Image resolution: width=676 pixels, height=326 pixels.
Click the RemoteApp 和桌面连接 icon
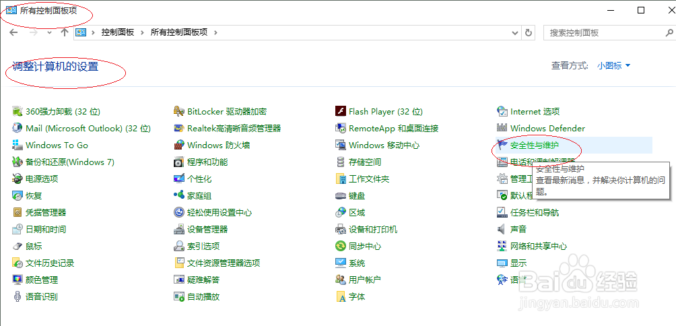tap(341, 129)
